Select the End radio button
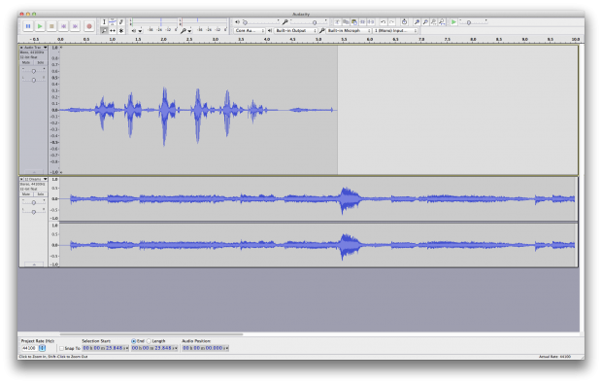The height and width of the screenshot is (384, 602). point(134,341)
